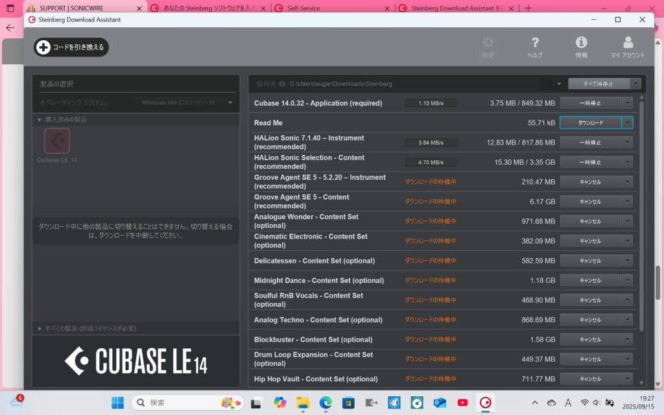Cancel the Midnight Dance Content Set download
The image size is (664, 415).
(590, 281)
